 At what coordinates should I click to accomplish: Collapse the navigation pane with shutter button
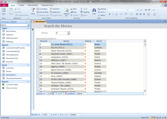[x=29, y=22]
